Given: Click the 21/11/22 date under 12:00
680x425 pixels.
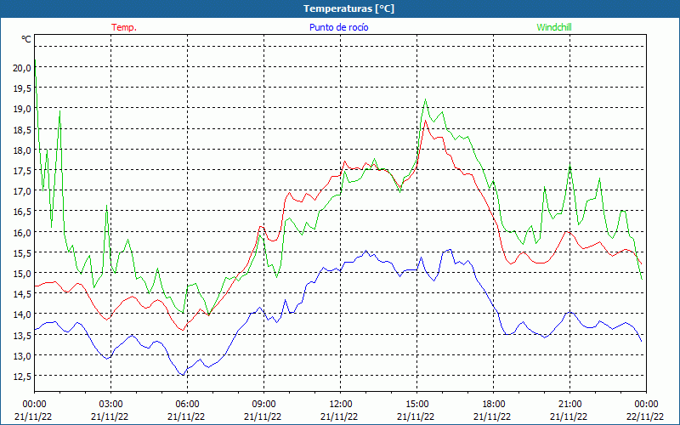Looking at the screenshot, I should pyautogui.click(x=339, y=416).
